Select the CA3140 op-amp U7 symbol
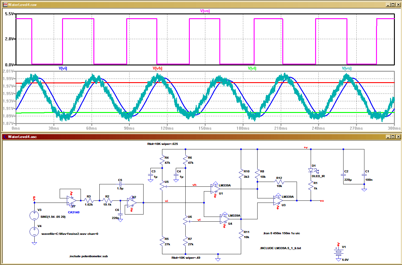The image size is (402, 265). coord(72,200)
